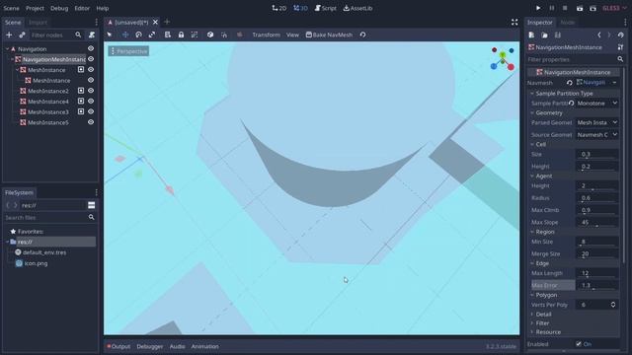Open the Debug menu
The width and height of the screenshot is (632, 355).
59,8
